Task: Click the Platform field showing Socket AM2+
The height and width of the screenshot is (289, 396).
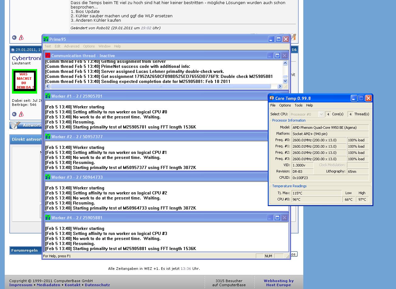Action: tap(330, 134)
